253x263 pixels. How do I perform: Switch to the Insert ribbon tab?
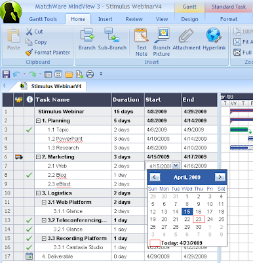point(105,19)
